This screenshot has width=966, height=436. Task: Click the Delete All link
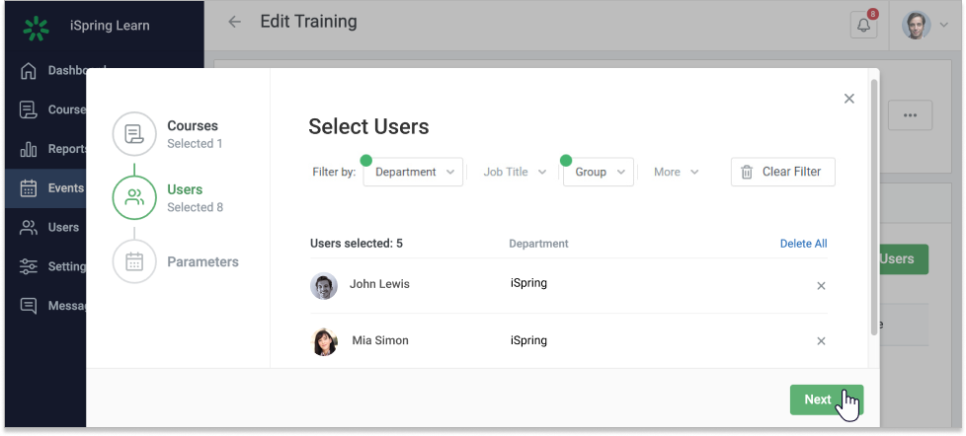coord(803,244)
